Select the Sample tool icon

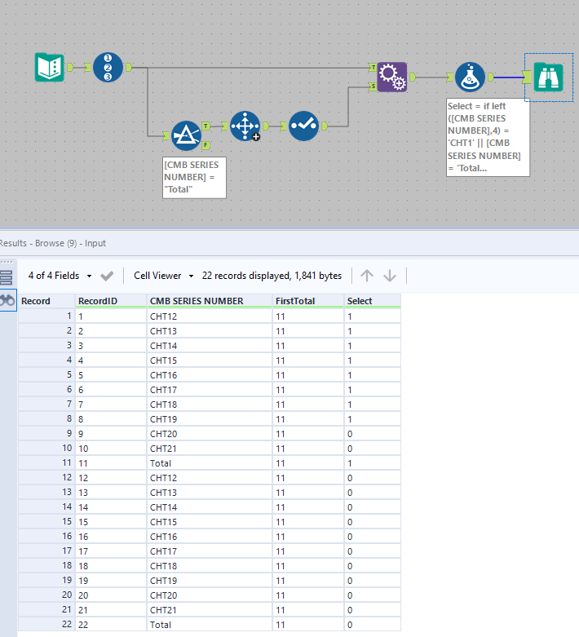pyautogui.click(x=245, y=126)
